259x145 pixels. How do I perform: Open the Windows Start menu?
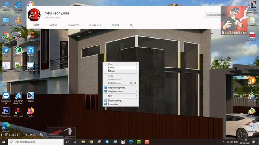click(4, 142)
